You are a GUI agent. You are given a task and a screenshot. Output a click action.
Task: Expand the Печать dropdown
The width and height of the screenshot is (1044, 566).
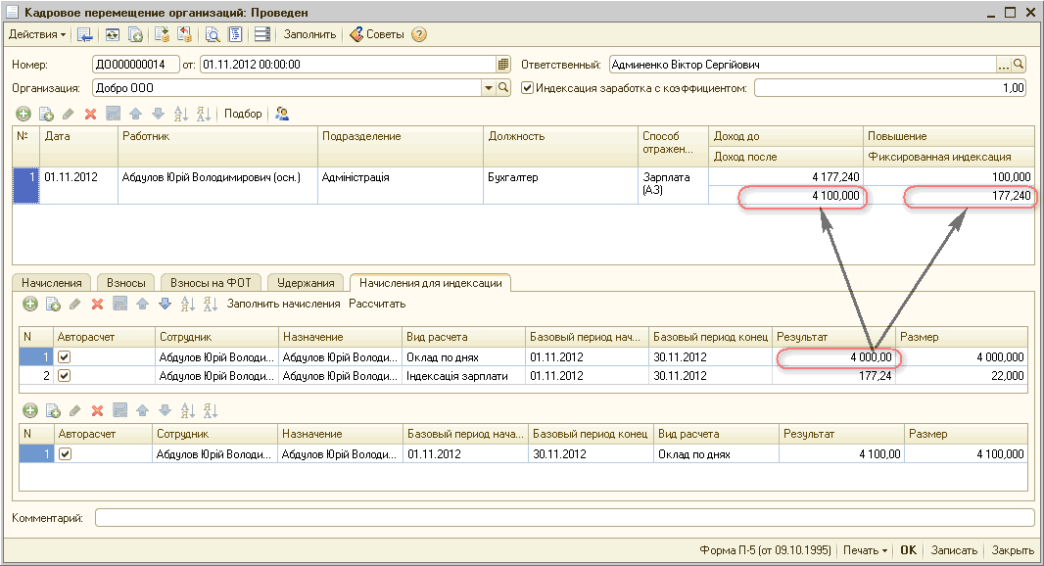tap(865, 550)
